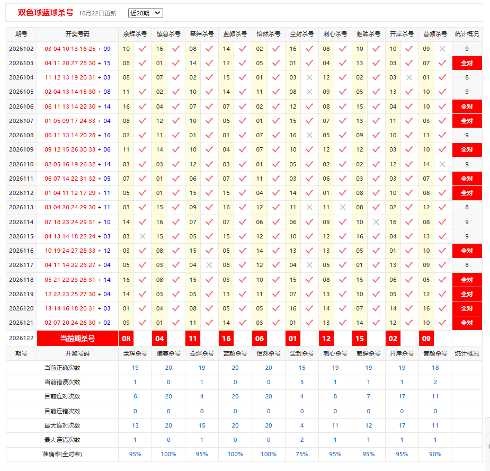Click the red checkmark in row 2026119 under 蓝颜杀号
The image size is (490, 471).
click(243, 294)
